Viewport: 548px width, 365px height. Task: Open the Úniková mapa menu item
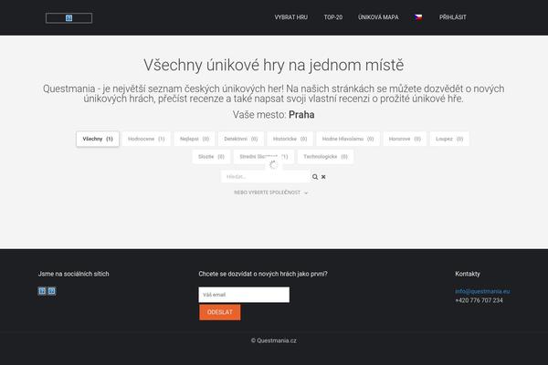click(x=378, y=17)
